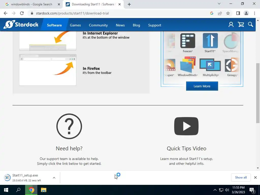
Task: Open the shopping cart icon
Action: pos(241,25)
